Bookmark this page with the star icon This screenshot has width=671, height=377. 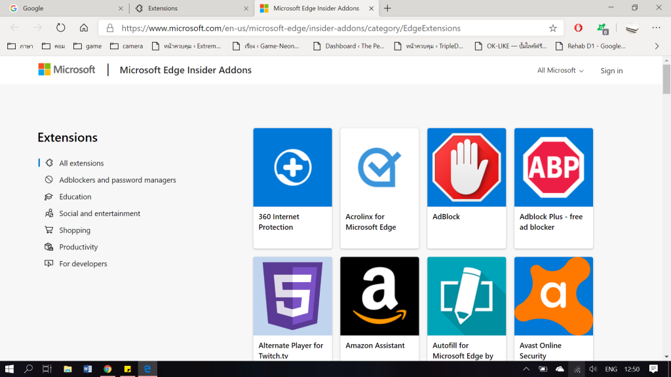[553, 28]
